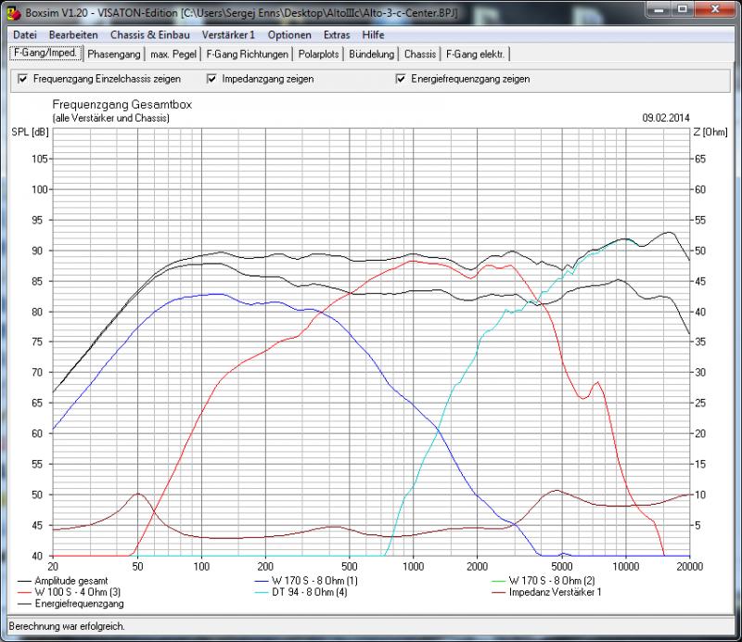Open the Datei menu

[x=25, y=34]
